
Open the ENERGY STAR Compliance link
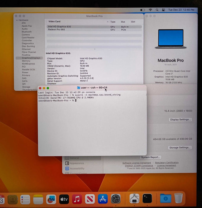[x=139, y=166]
